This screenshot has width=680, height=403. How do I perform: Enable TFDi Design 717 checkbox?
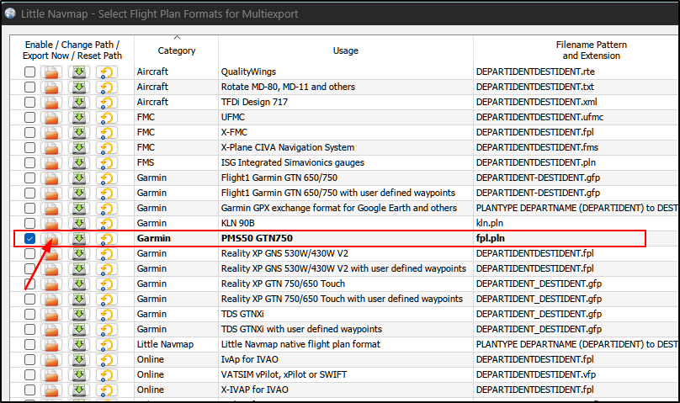tap(29, 103)
